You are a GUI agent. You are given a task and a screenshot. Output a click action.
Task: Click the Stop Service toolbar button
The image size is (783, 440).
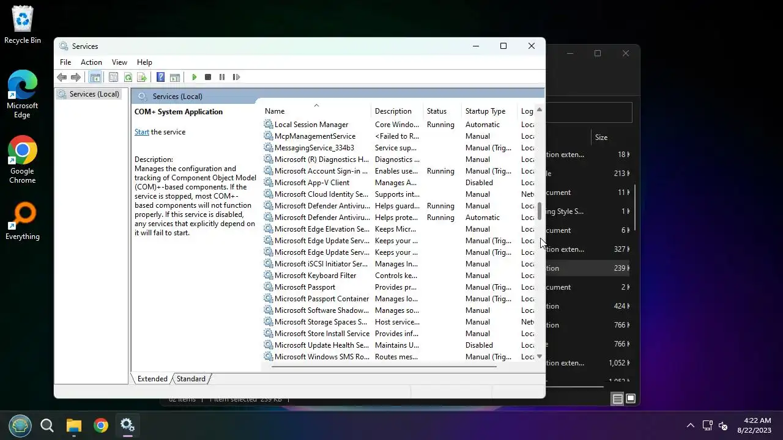208,77
